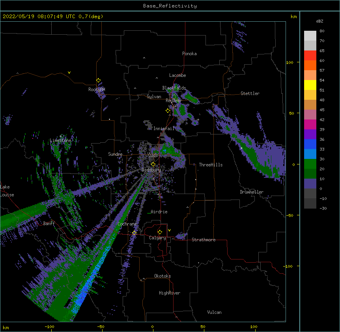Click the Banff label
This screenshot has height=332, width=340.
pos(49,224)
